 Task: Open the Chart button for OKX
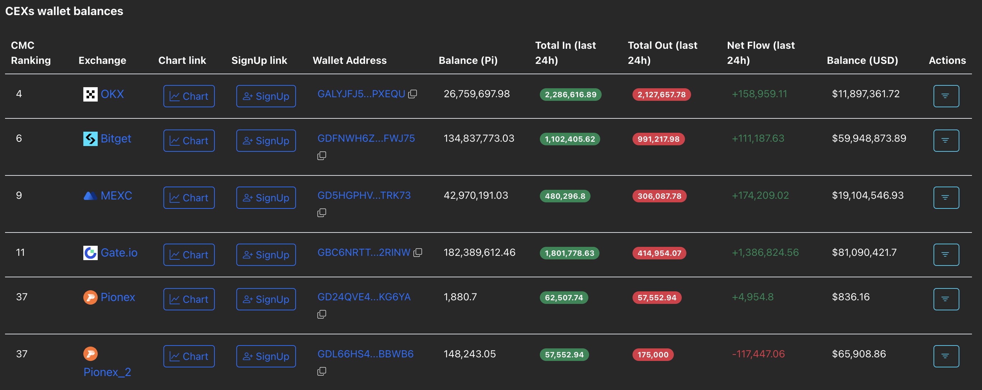coord(189,96)
